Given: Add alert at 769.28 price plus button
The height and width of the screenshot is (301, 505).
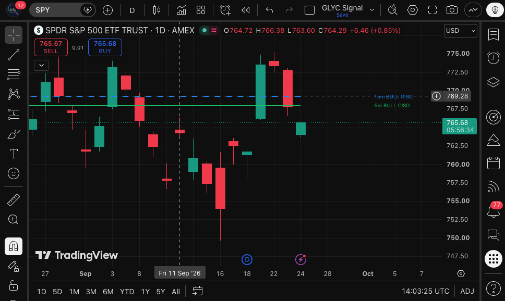Looking at the screenshot, I should [437, 96].
